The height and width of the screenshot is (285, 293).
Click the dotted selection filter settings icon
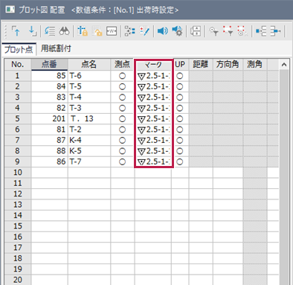242,31
